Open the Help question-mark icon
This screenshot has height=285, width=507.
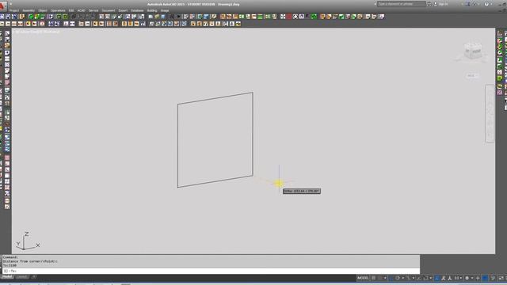pos(486,4)
